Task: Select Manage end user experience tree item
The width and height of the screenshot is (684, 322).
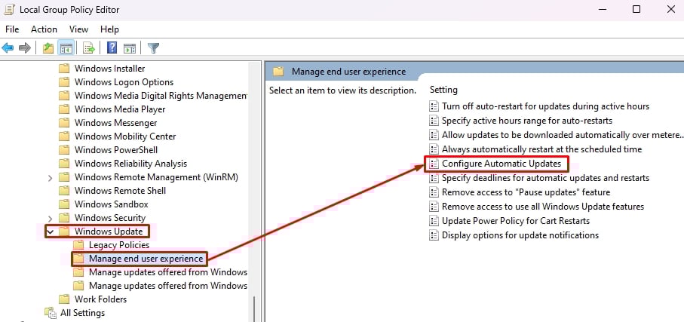Action: tap(146, 259)
